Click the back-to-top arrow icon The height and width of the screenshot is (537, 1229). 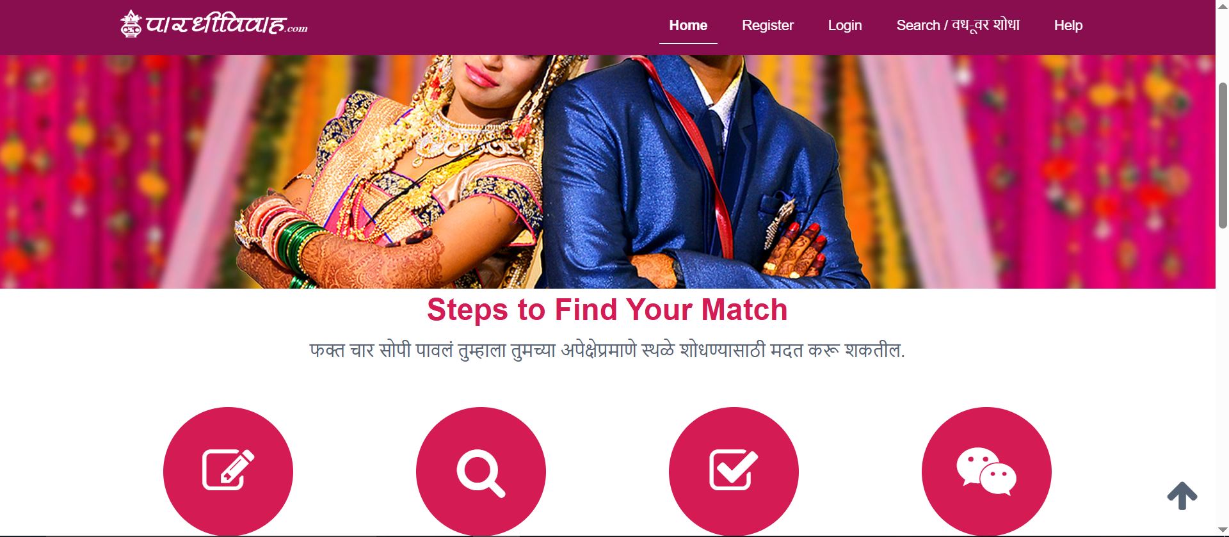[1182, 496]
